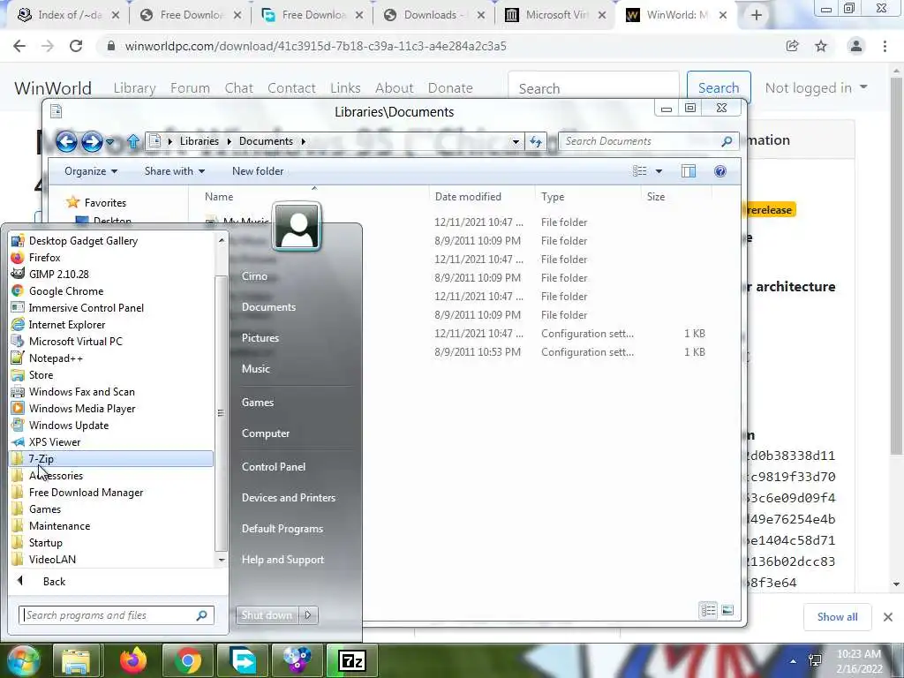Viewport: 904px width, 678px height.
Task: Open Windows Fax and Scan
Action: click(82, 391)
